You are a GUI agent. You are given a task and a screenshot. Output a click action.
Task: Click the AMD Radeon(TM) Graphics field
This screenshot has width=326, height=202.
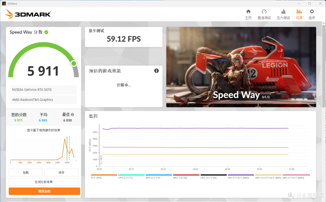point(43,100)
